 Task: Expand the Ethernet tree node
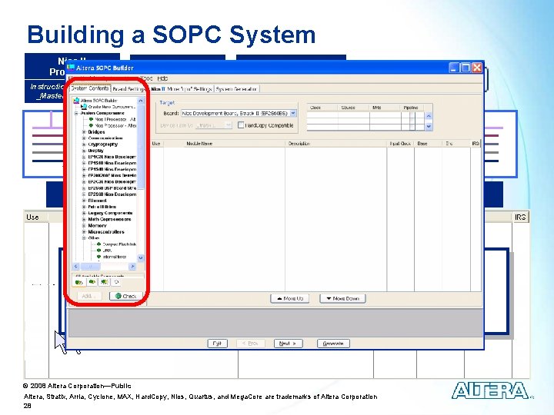[84, 201]
